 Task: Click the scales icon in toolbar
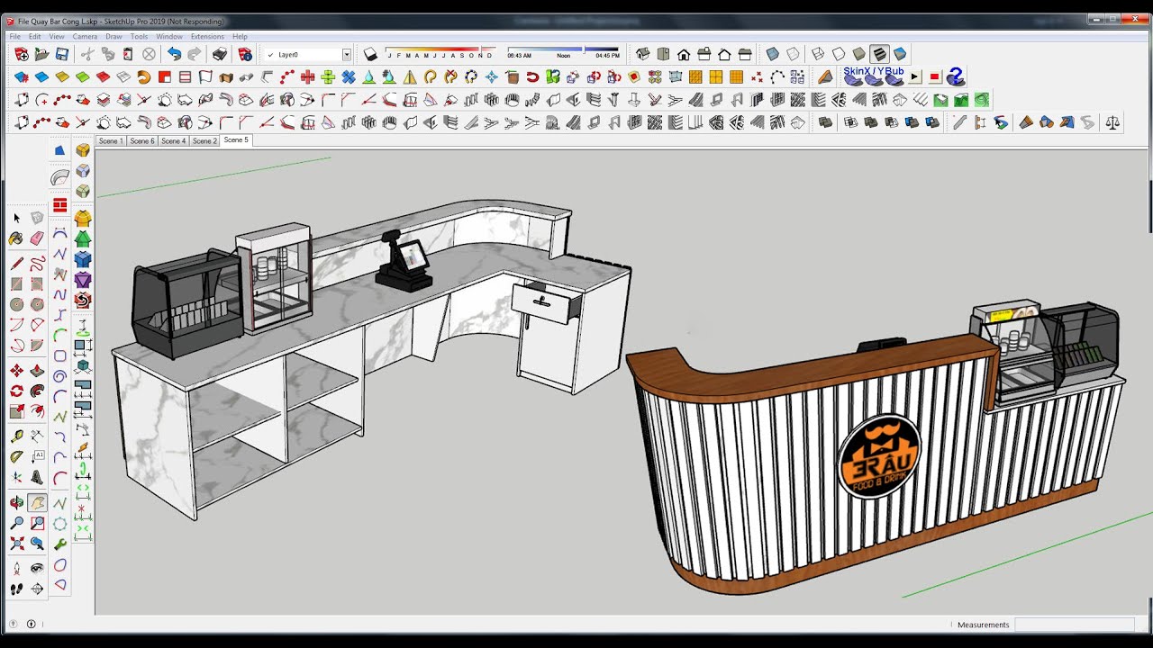(x=1112, y=122)
